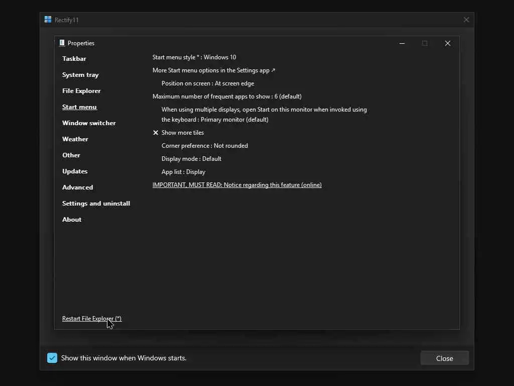Click the greyed-out Properties maximize button
Screen dimensions: 514x386
(425, 43)
